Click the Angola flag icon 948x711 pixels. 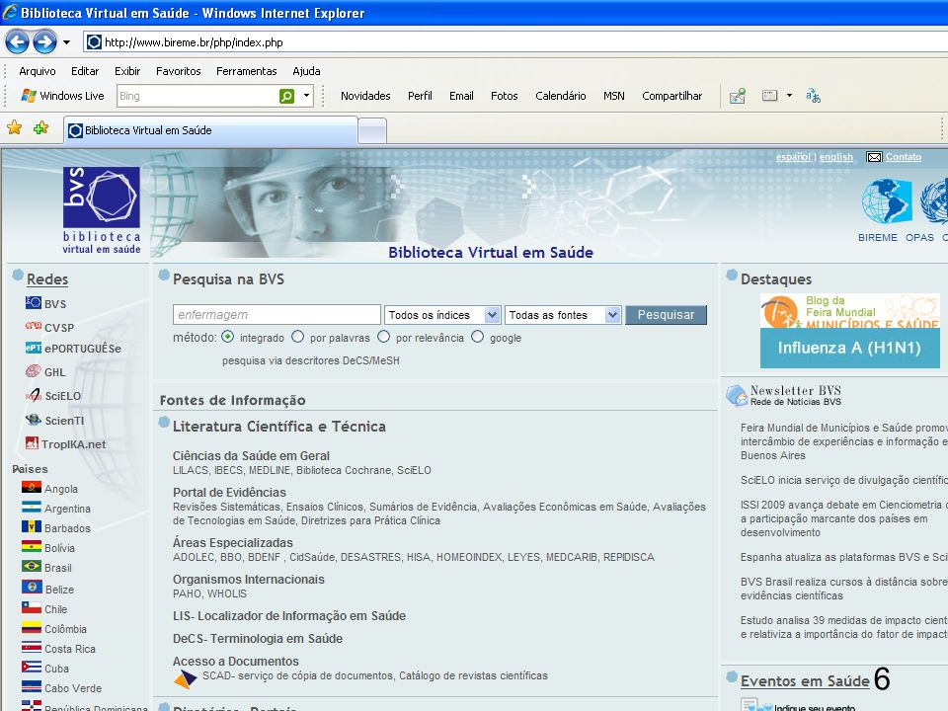[32, 487]
